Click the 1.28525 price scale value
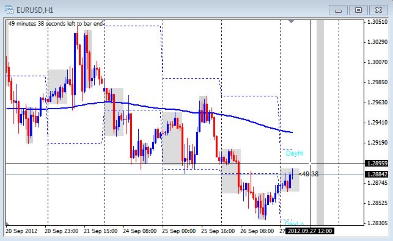 tap(377, 203)
